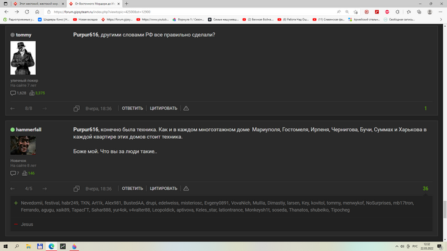Viewport: 447px width, 251px height.
Task: Click the gipsyteam forum URL address bar
Action: (x=188, y=12)
